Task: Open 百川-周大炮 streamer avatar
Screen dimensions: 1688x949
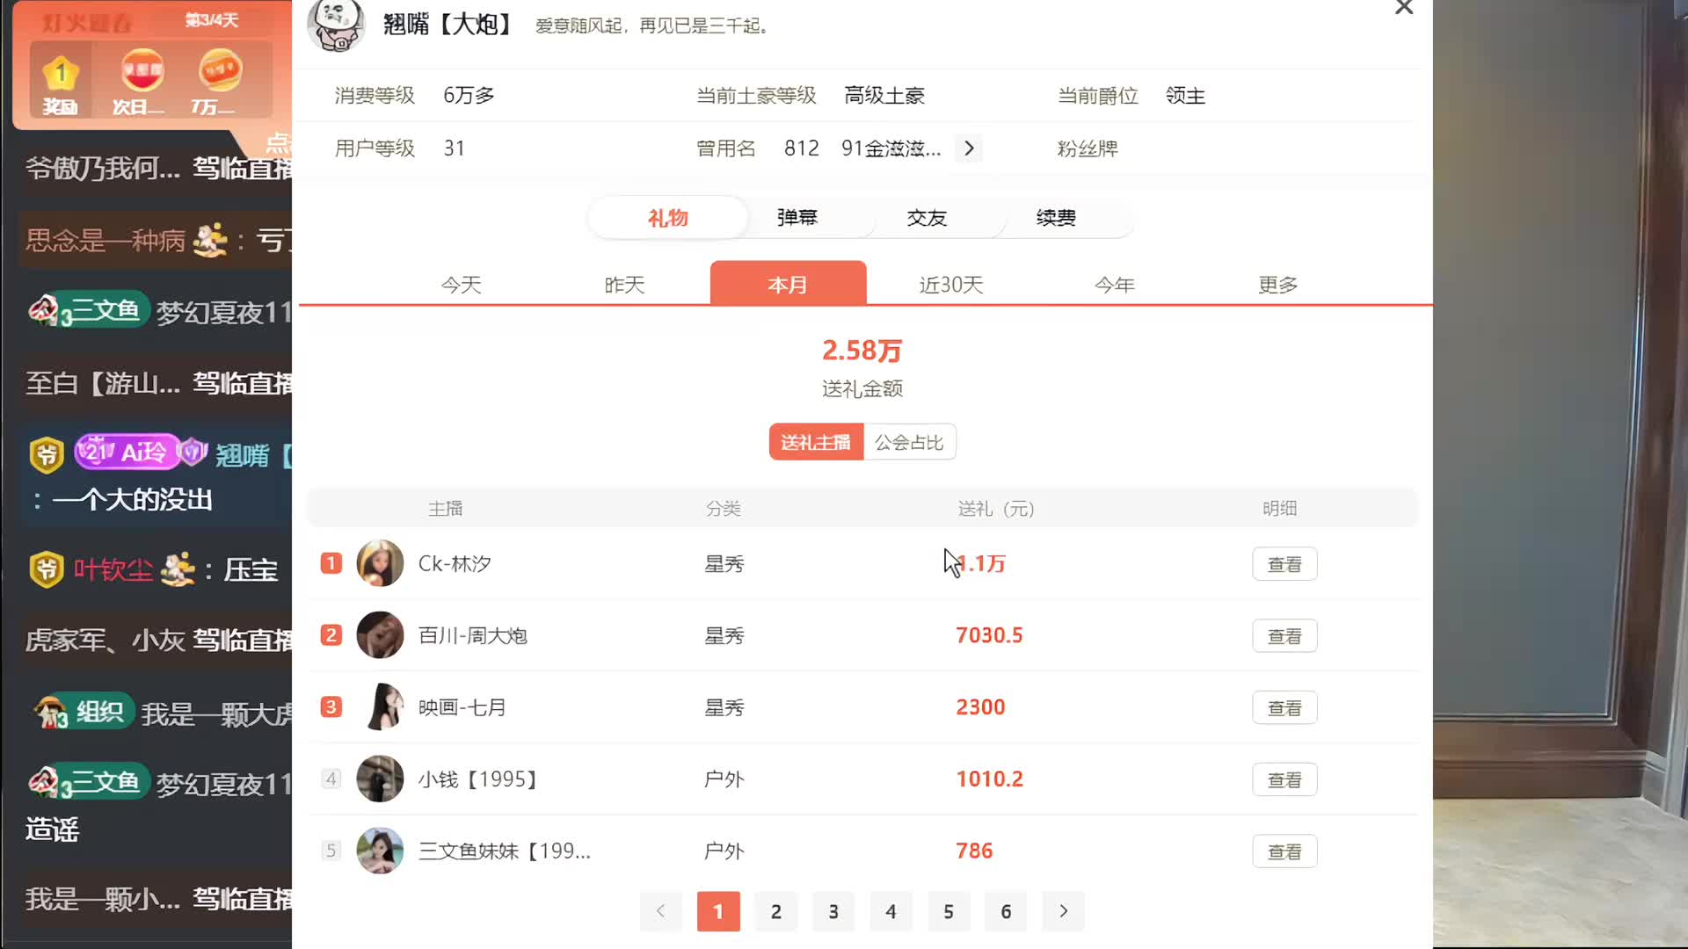Action: click(x=380, y=635)
